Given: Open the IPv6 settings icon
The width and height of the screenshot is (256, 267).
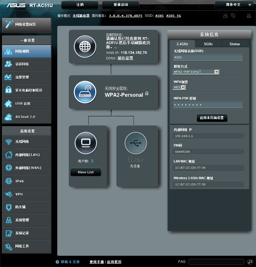Looking at the screenshot, I should (8, 181).
